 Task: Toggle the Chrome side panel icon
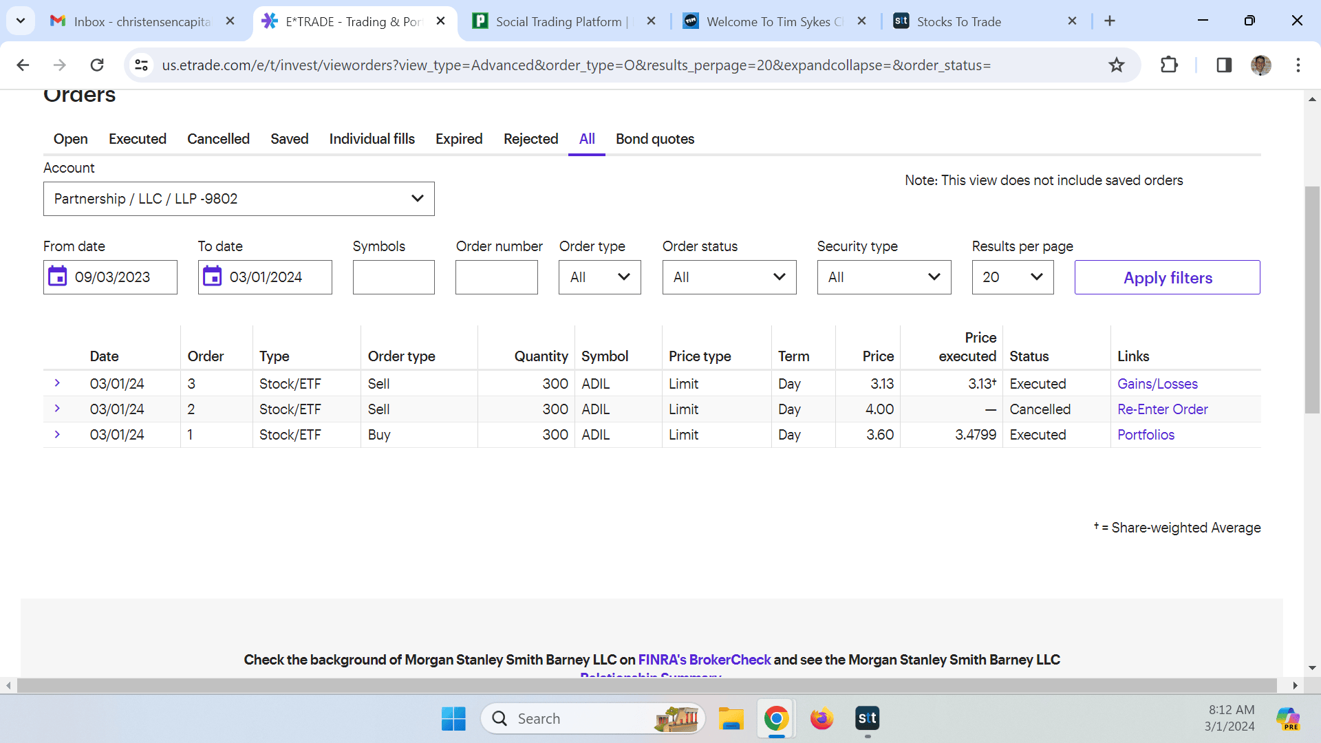(x=1223, y=65)
